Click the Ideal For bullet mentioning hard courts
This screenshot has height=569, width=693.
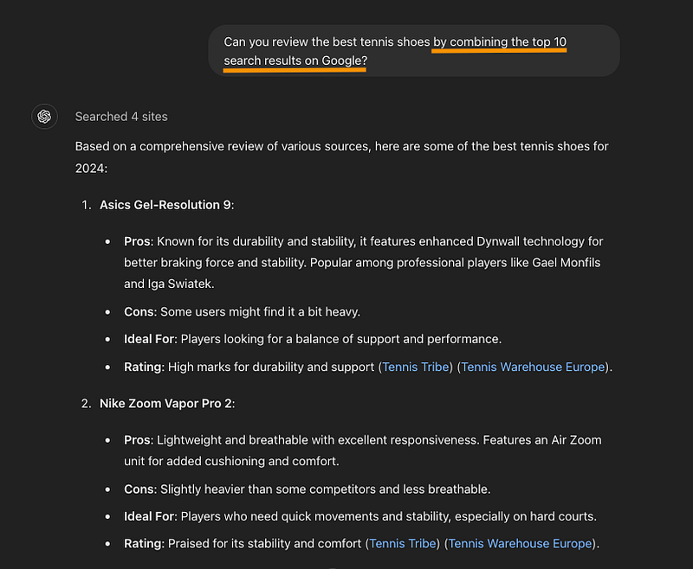360,516
